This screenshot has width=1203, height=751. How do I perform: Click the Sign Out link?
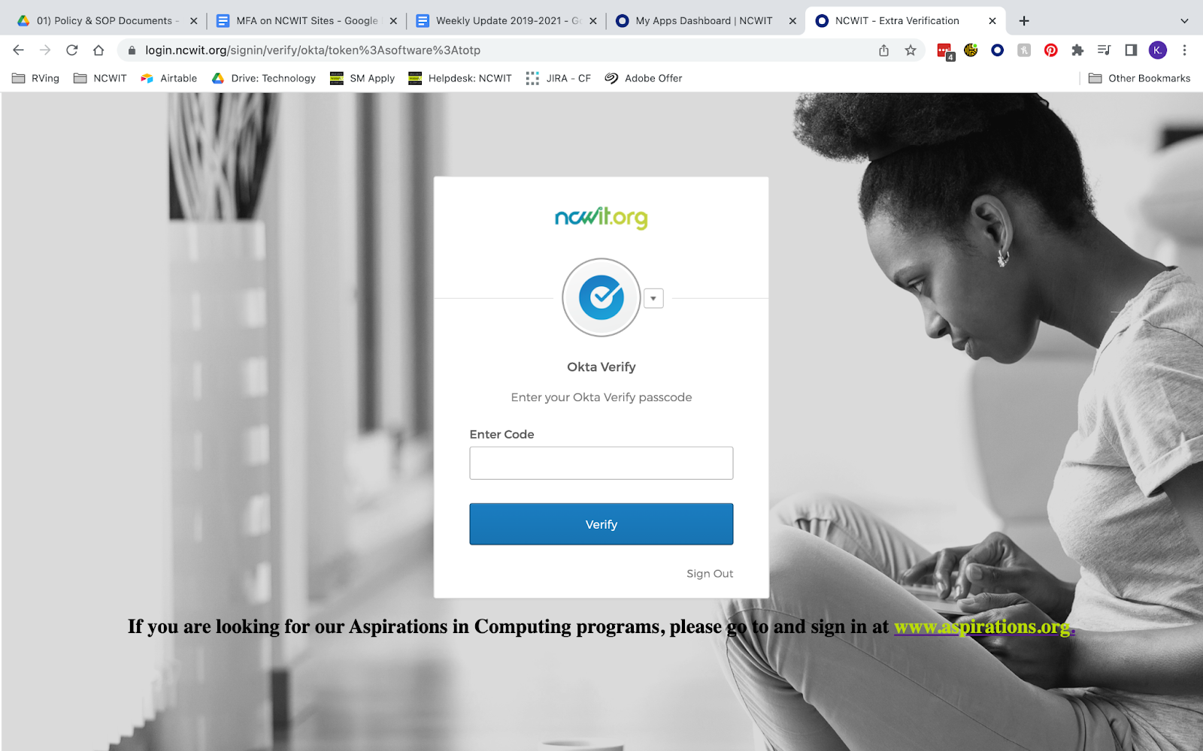[x=710, y=574]
